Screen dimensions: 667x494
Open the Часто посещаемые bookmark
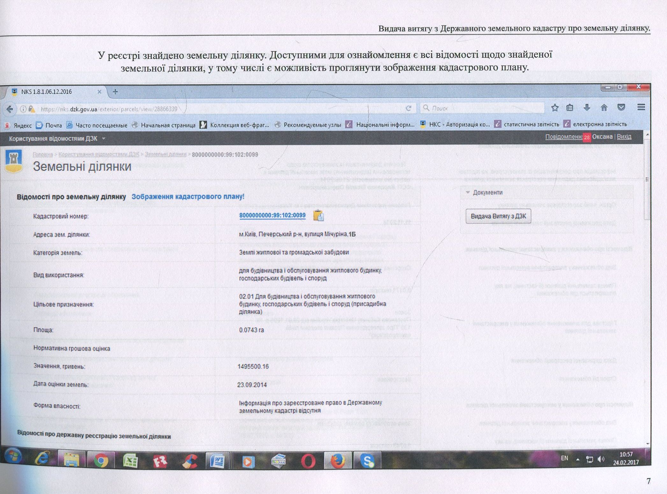point(97,125)
